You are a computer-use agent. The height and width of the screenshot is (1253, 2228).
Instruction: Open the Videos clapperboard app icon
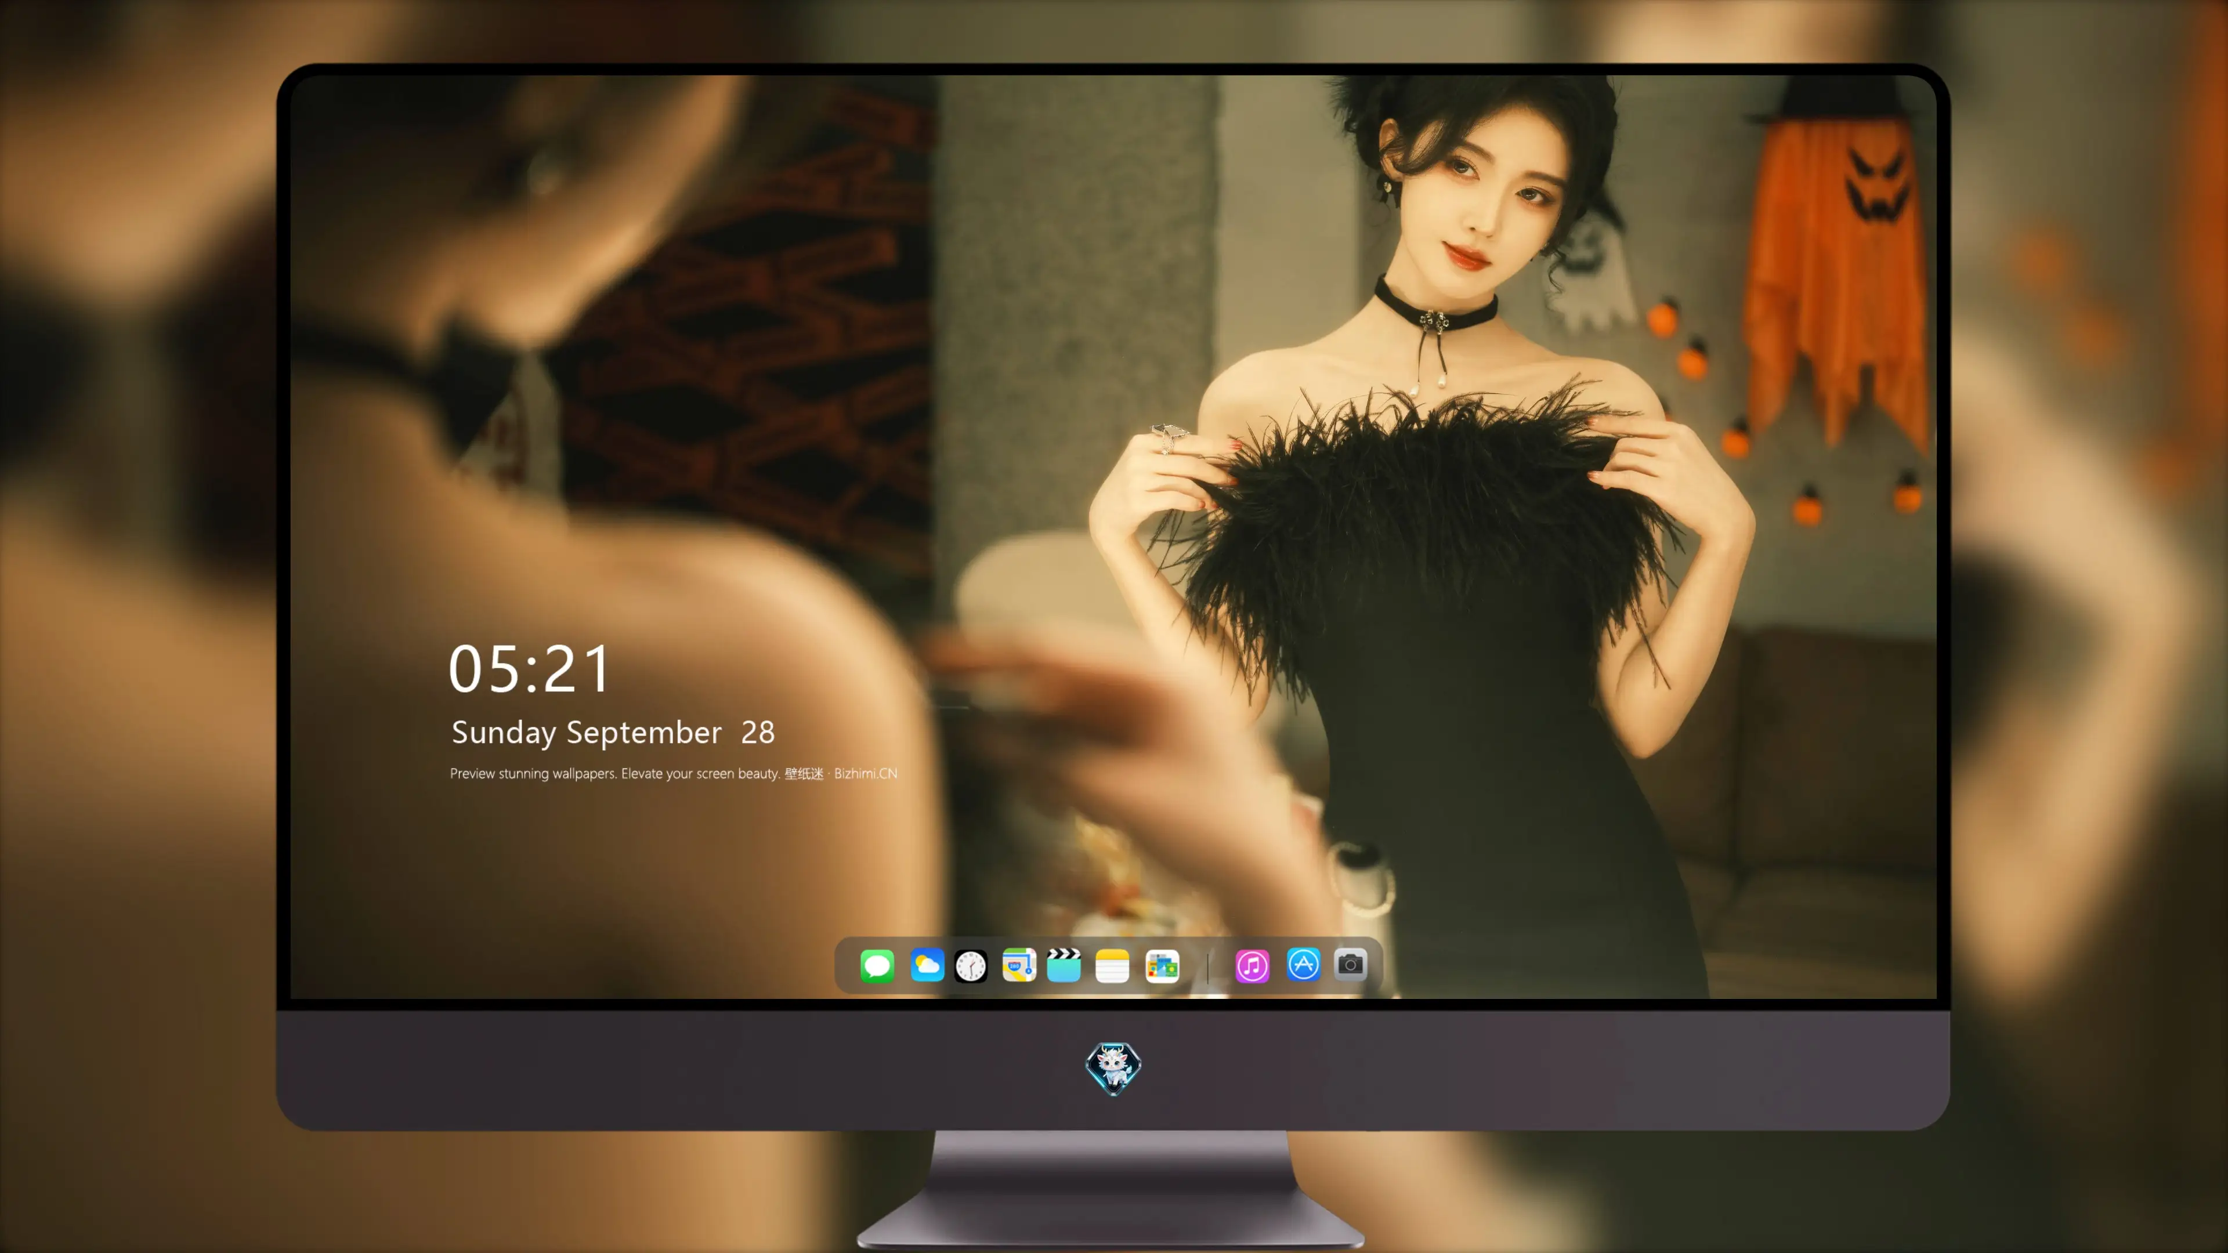tap(1064, 965)
